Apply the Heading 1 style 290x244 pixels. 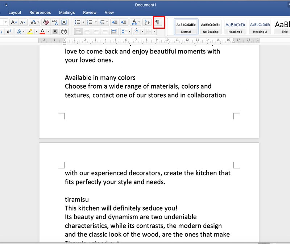coord(235,27)
